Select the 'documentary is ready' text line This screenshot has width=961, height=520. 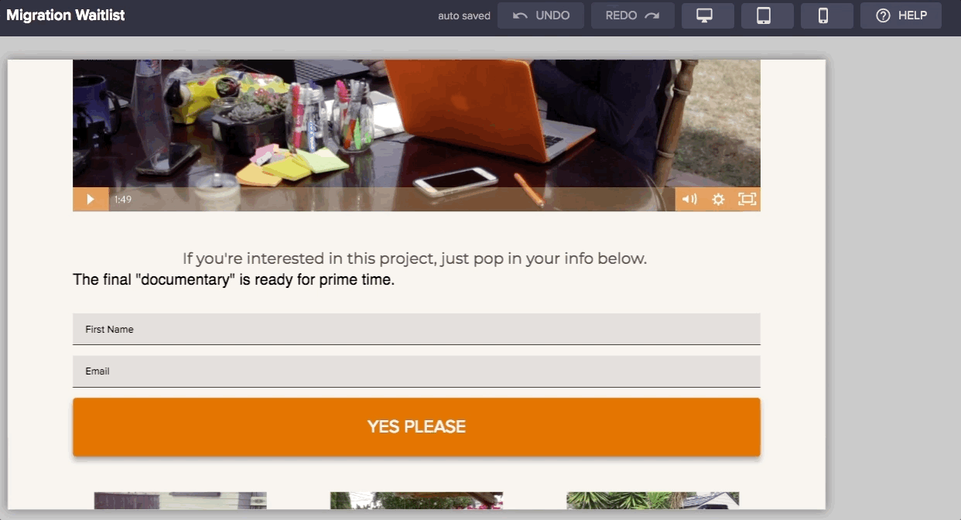(234, 279)
